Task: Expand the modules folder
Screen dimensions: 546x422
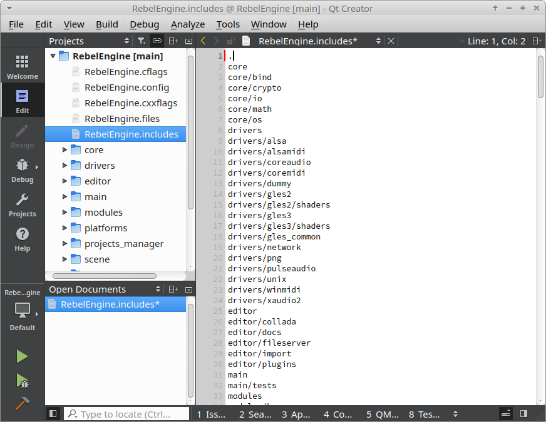Action: pyautogui.click(x=64, y=213)
